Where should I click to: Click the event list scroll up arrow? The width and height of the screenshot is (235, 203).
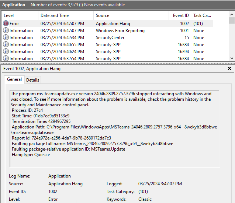232,14
